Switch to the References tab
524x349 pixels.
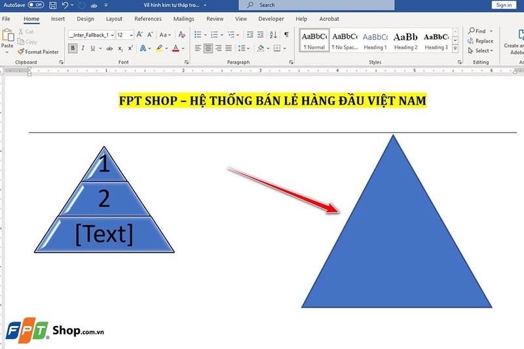pyautogui.click(x=148, y=19)
